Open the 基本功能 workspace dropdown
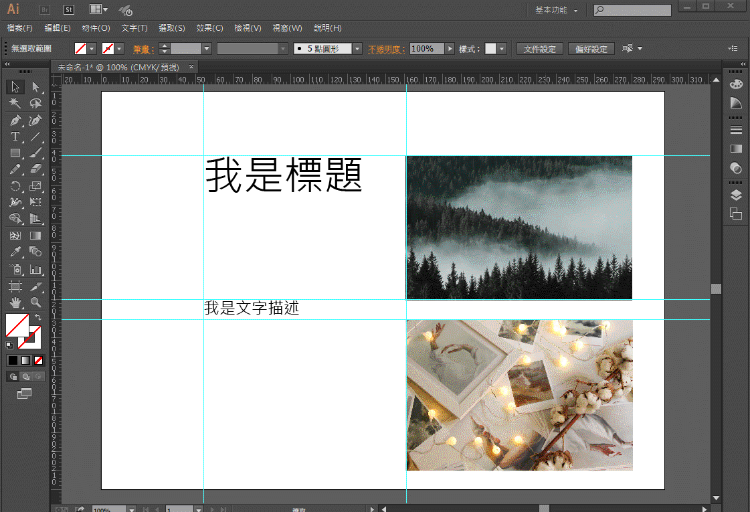 click(557, 10)
